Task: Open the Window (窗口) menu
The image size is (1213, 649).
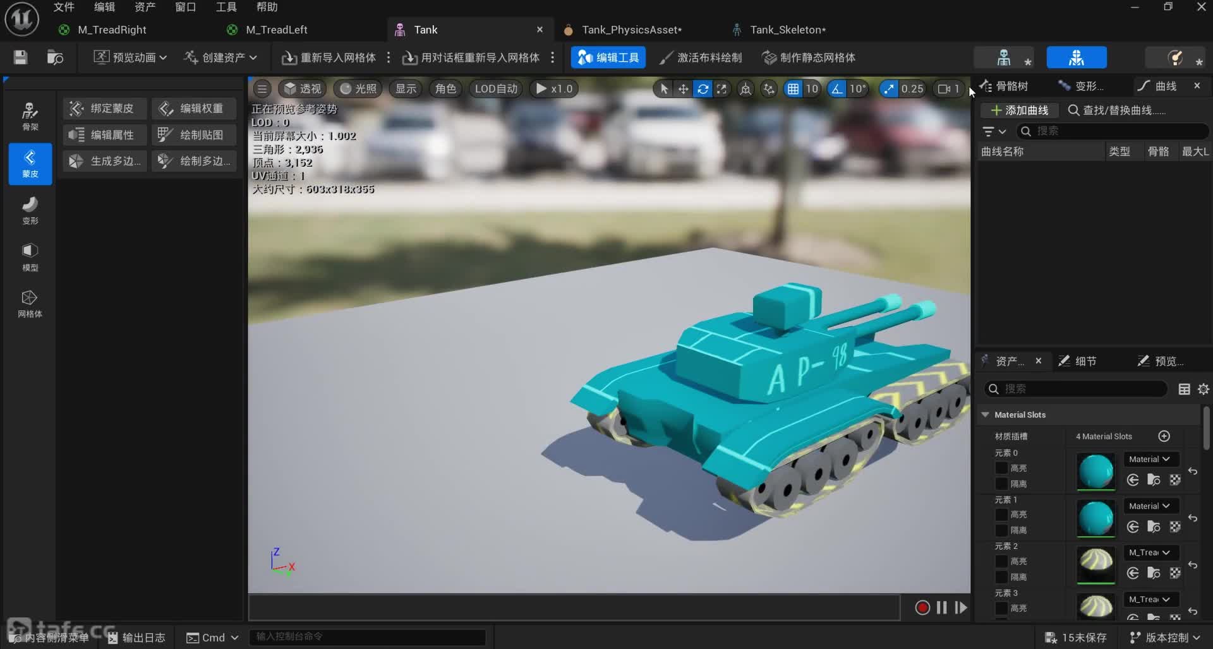Action: (185, 7)
